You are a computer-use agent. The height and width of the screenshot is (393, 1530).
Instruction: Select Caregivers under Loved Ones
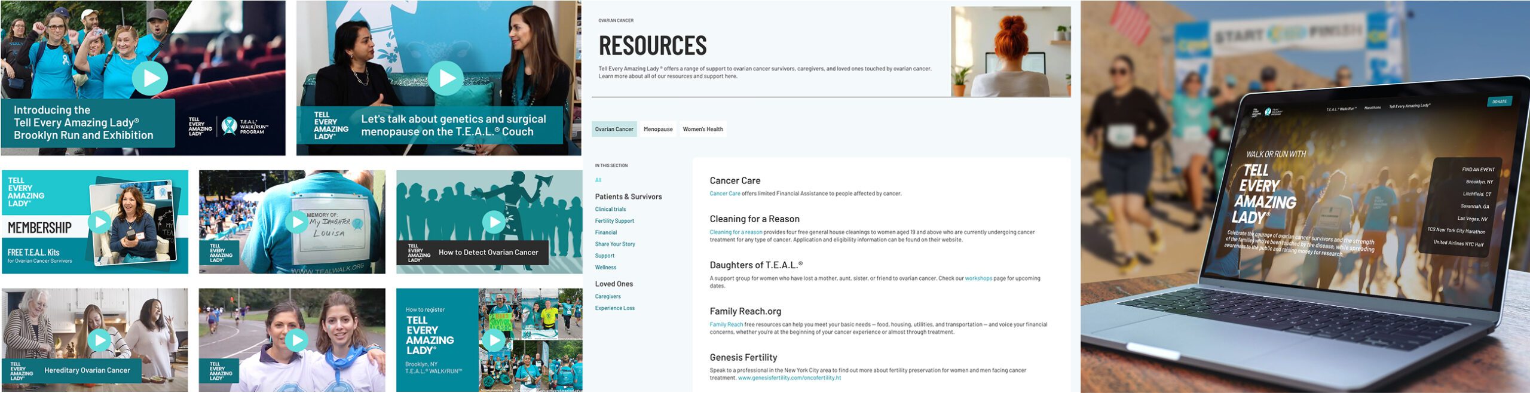tap(608, 297)
